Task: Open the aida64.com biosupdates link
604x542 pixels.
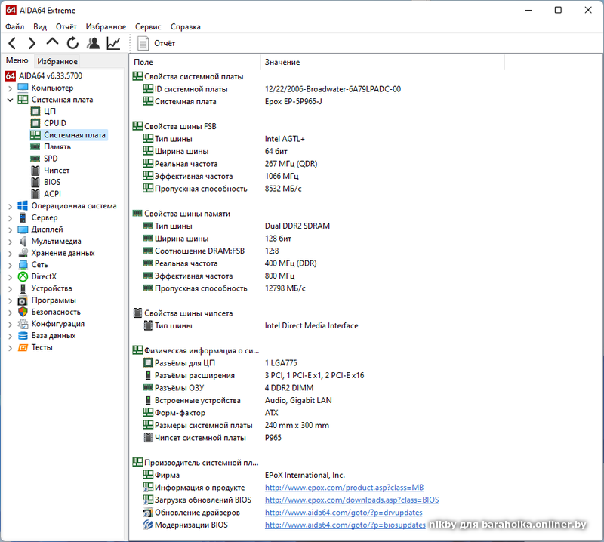Action: tap(345, 525)
